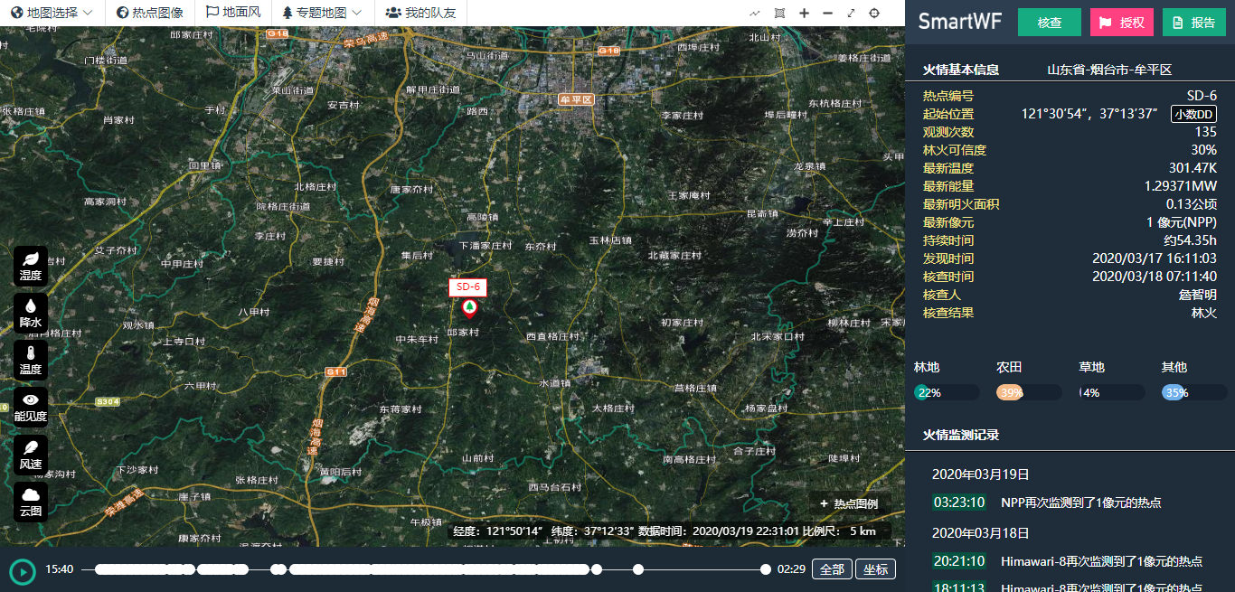Select the polygon area measurement tool

pyautogui.click(x=779, y=13)
